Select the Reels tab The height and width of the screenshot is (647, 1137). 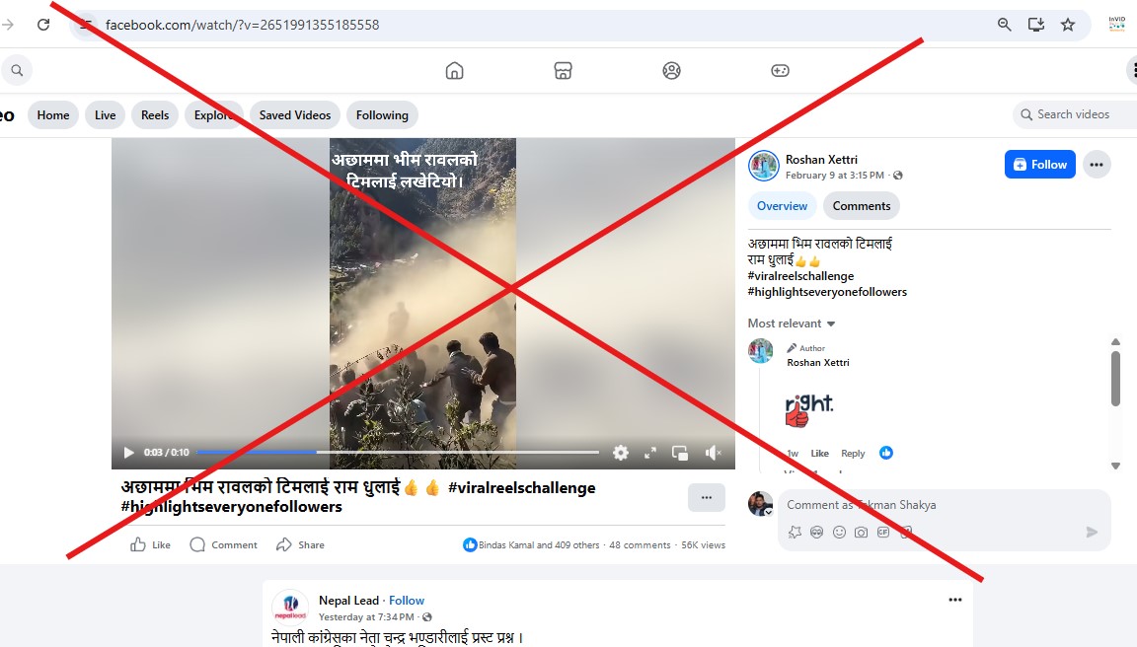pyautogui.click(x=155, y=115)
